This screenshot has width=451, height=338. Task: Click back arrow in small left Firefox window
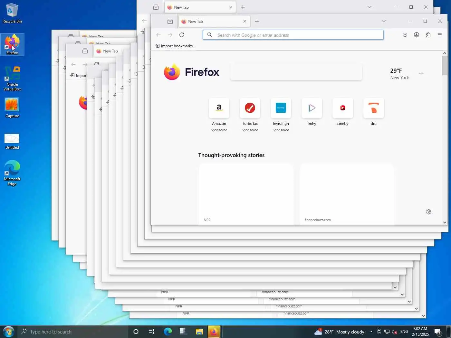(73, 64)
